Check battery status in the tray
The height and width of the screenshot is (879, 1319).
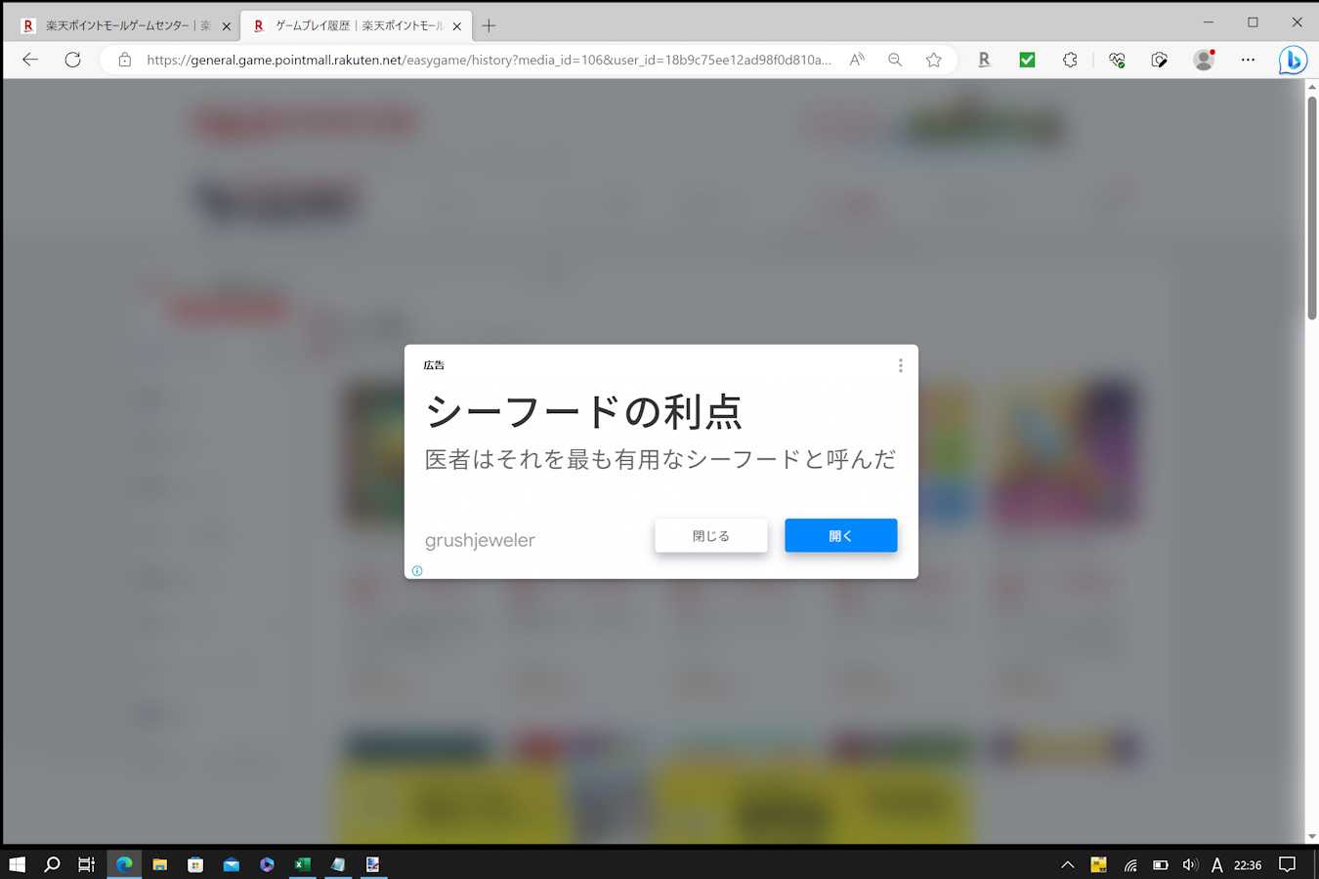(x=1161, y=864)
